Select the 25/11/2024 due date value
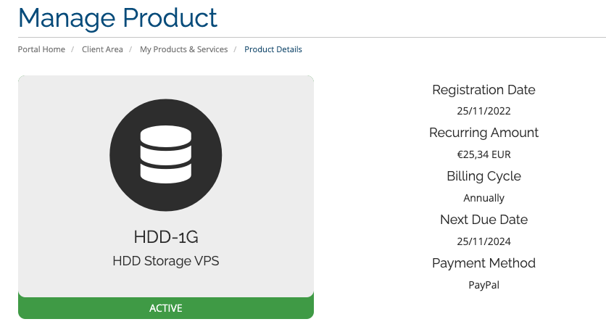 click(483, 241)
